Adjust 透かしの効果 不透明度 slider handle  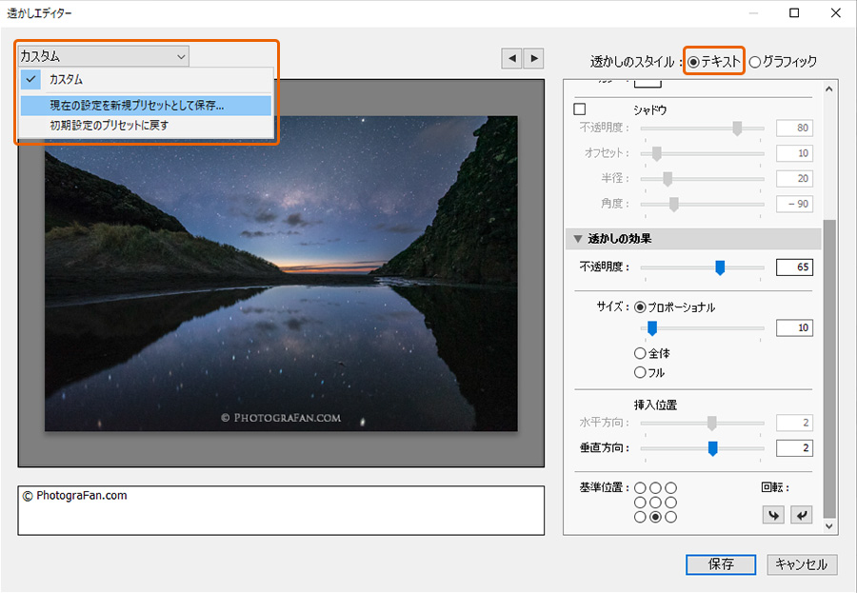tap(720, 267)
